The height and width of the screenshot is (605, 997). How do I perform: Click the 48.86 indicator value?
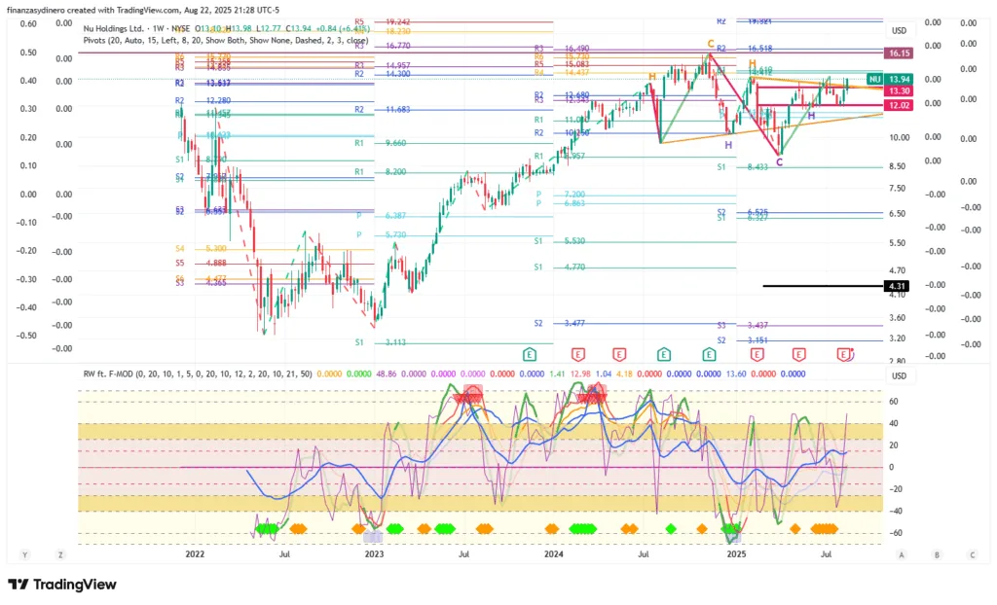(386, 374)
